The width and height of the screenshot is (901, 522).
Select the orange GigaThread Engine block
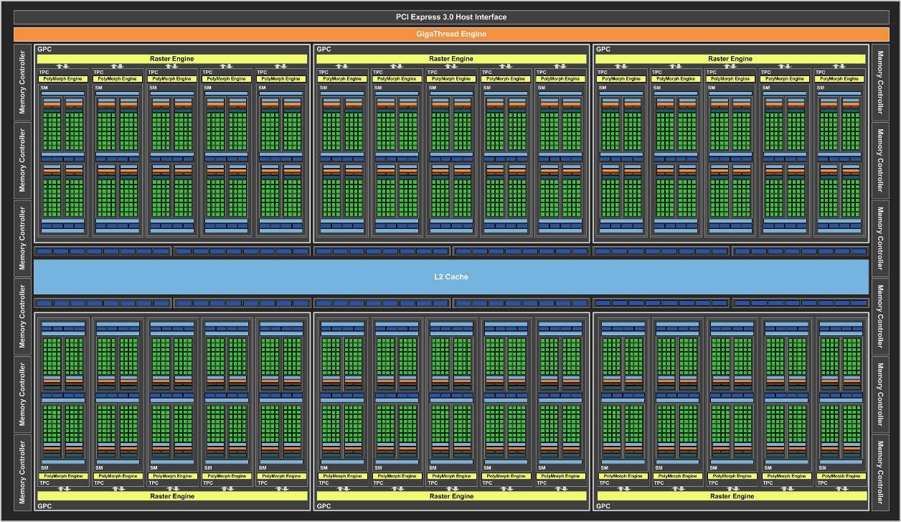[450, 34]
